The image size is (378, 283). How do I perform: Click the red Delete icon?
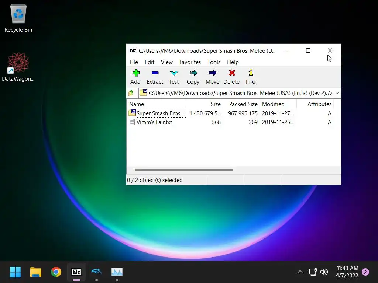click(232, 73)
